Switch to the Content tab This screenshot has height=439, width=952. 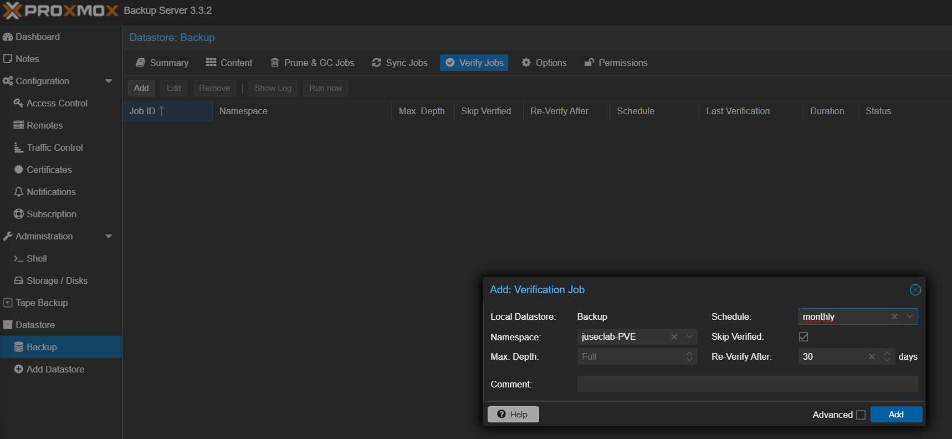click(229, 63)
